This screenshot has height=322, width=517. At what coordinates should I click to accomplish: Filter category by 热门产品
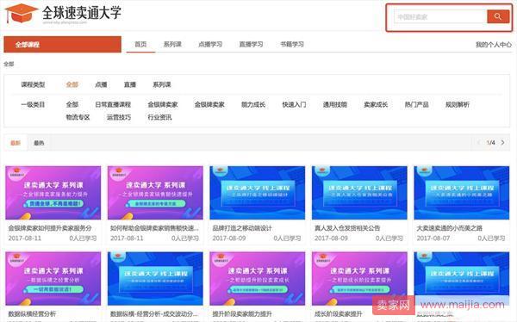(x=417, y=104)
